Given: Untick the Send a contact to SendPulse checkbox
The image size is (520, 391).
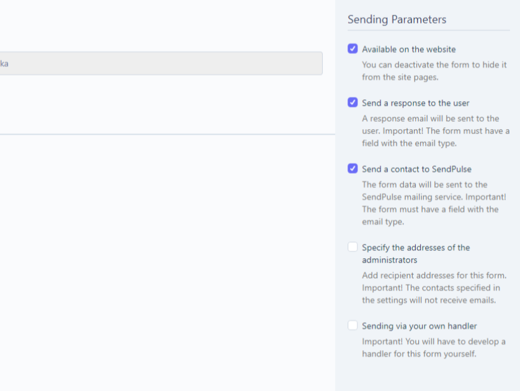Looking at the screenshot, I should [352, 168].
